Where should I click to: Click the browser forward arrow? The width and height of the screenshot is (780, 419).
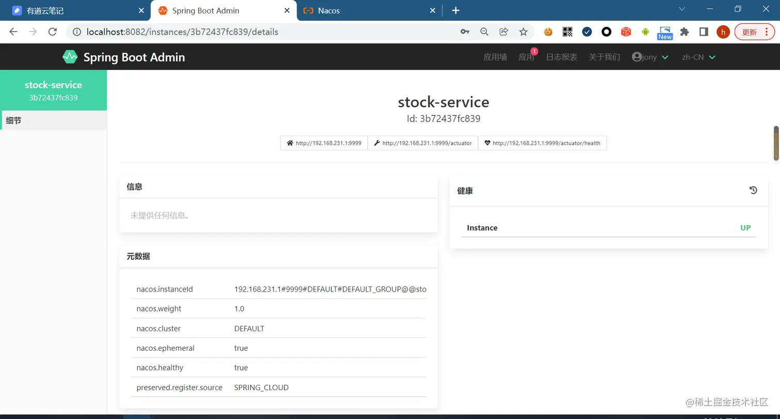tap(33, 32)
